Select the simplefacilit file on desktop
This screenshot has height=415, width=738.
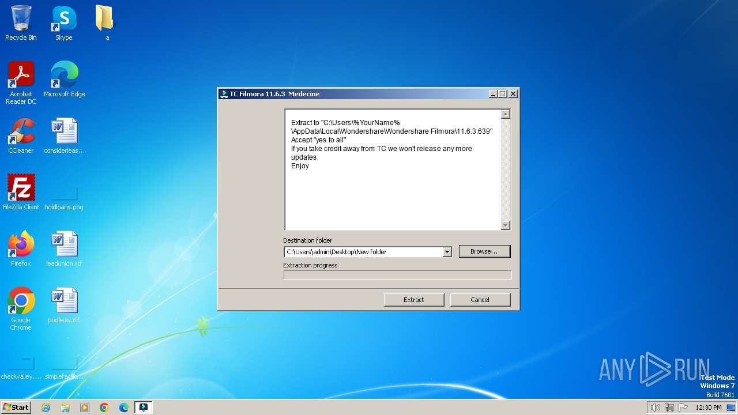point(64,369)
